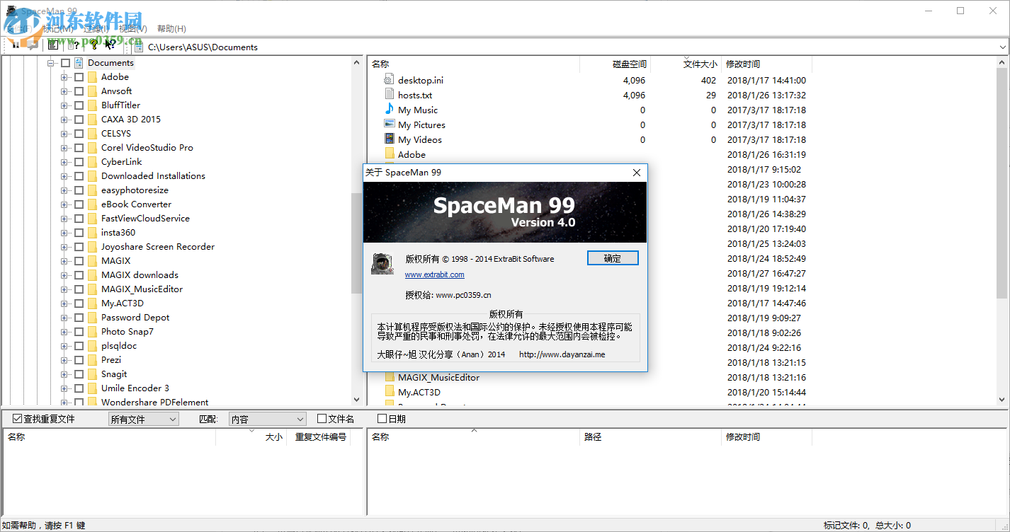1010x532 pixels.
Task: Open the 视图(V) menu
Action: (x=132, y=28)
